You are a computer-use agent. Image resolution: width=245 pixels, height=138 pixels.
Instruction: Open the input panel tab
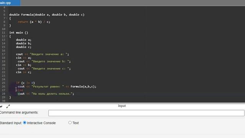click(122, 106)
